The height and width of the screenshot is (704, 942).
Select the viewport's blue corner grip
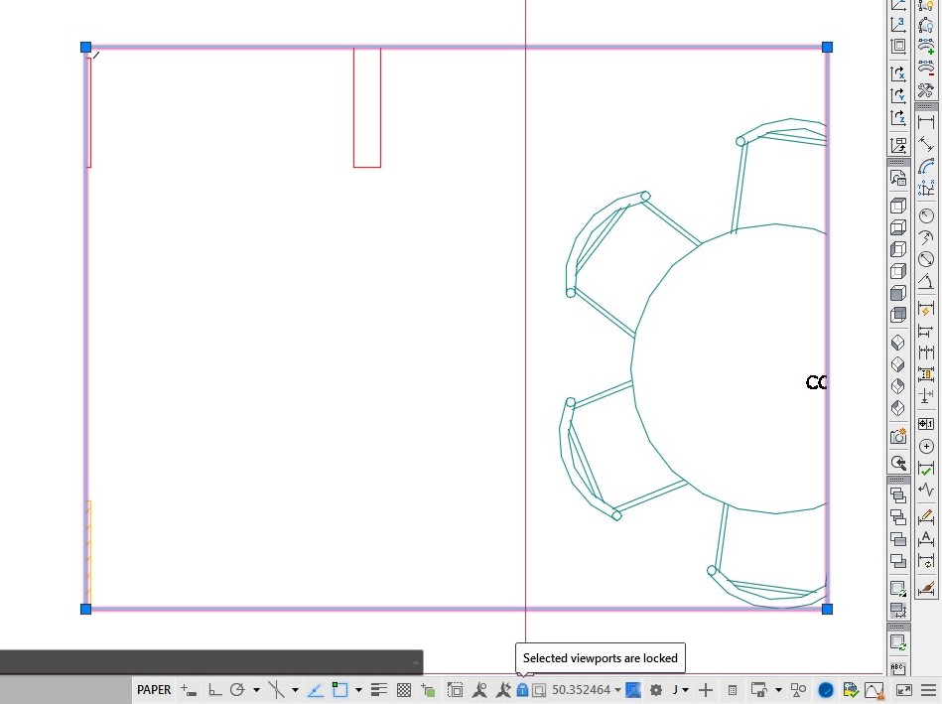pyautogui.click(x=85, y=47)
